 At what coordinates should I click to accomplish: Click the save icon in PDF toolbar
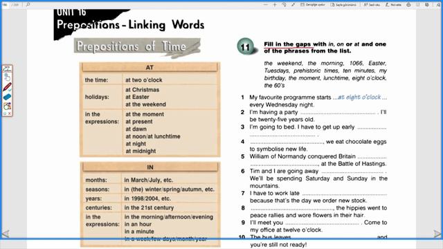(418, 5)
